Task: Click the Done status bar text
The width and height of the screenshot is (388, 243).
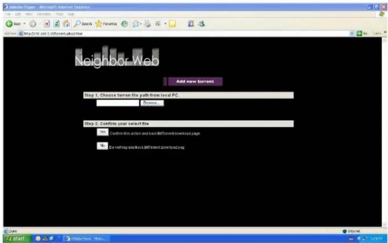Action: [x=13, y=231]
